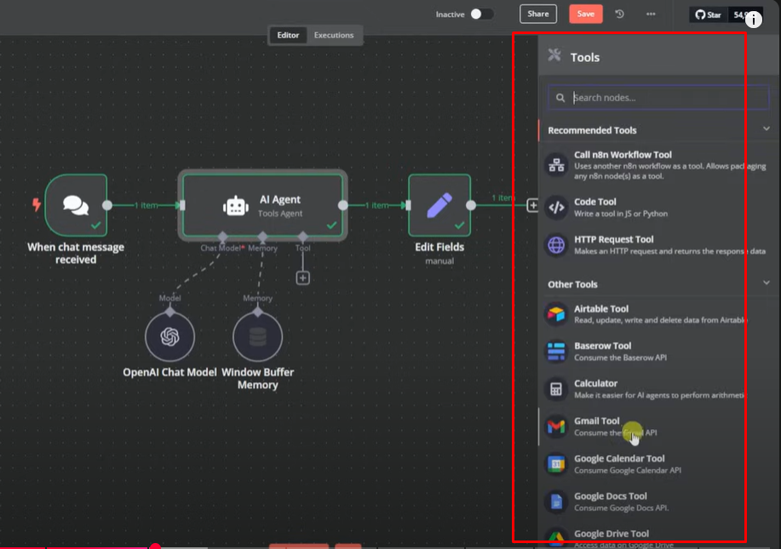Pick the Airtable Tool icon
The height and width of the screenshot is (549, 781).
(x=556, y=314)
